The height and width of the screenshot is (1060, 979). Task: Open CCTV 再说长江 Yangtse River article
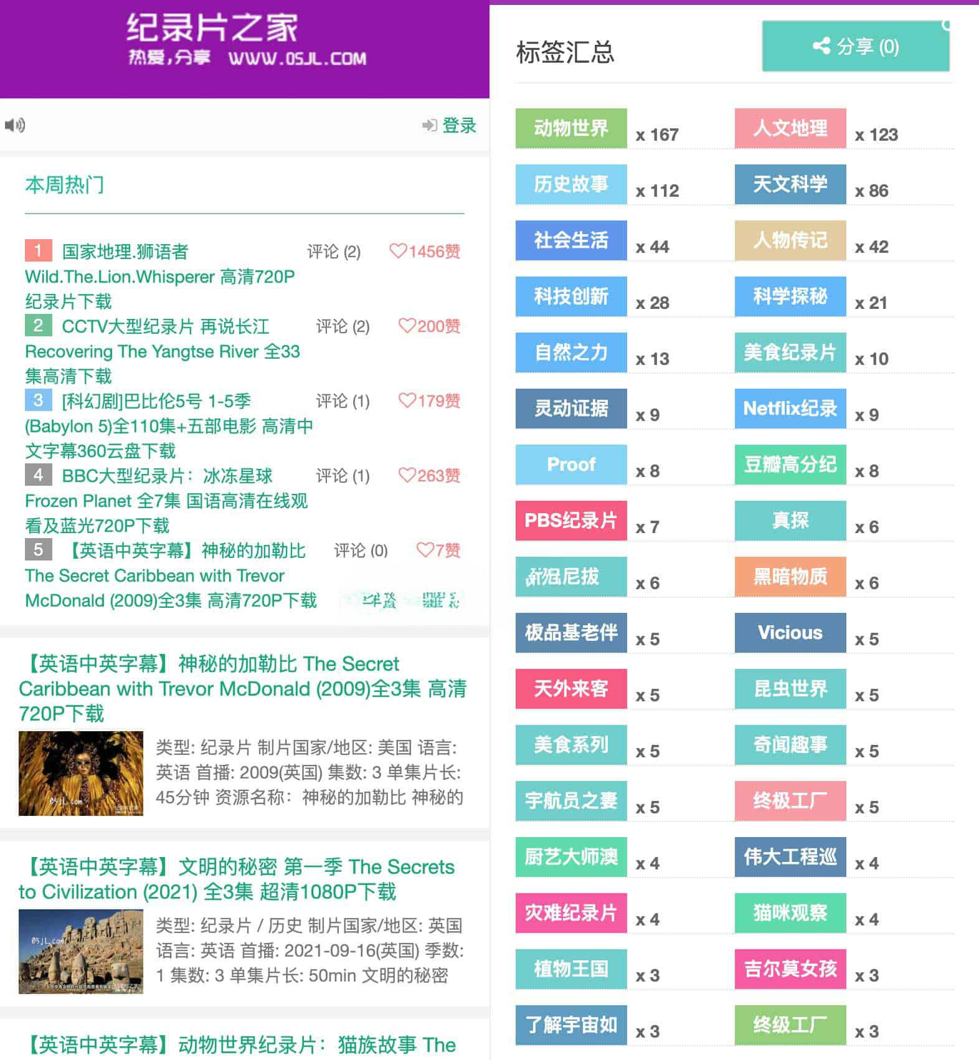click(163, 351)
